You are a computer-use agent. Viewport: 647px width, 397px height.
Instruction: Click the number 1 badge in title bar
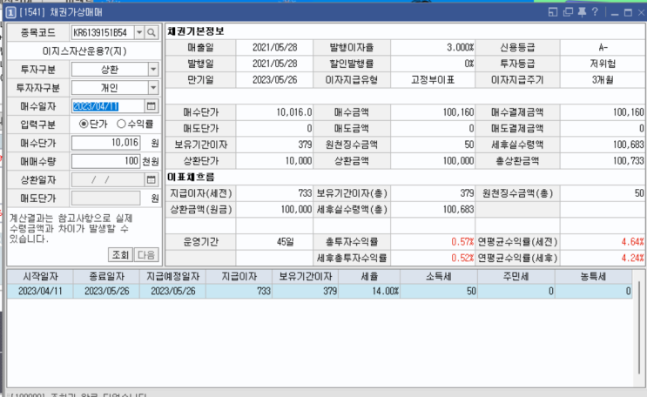click(10, 13)
